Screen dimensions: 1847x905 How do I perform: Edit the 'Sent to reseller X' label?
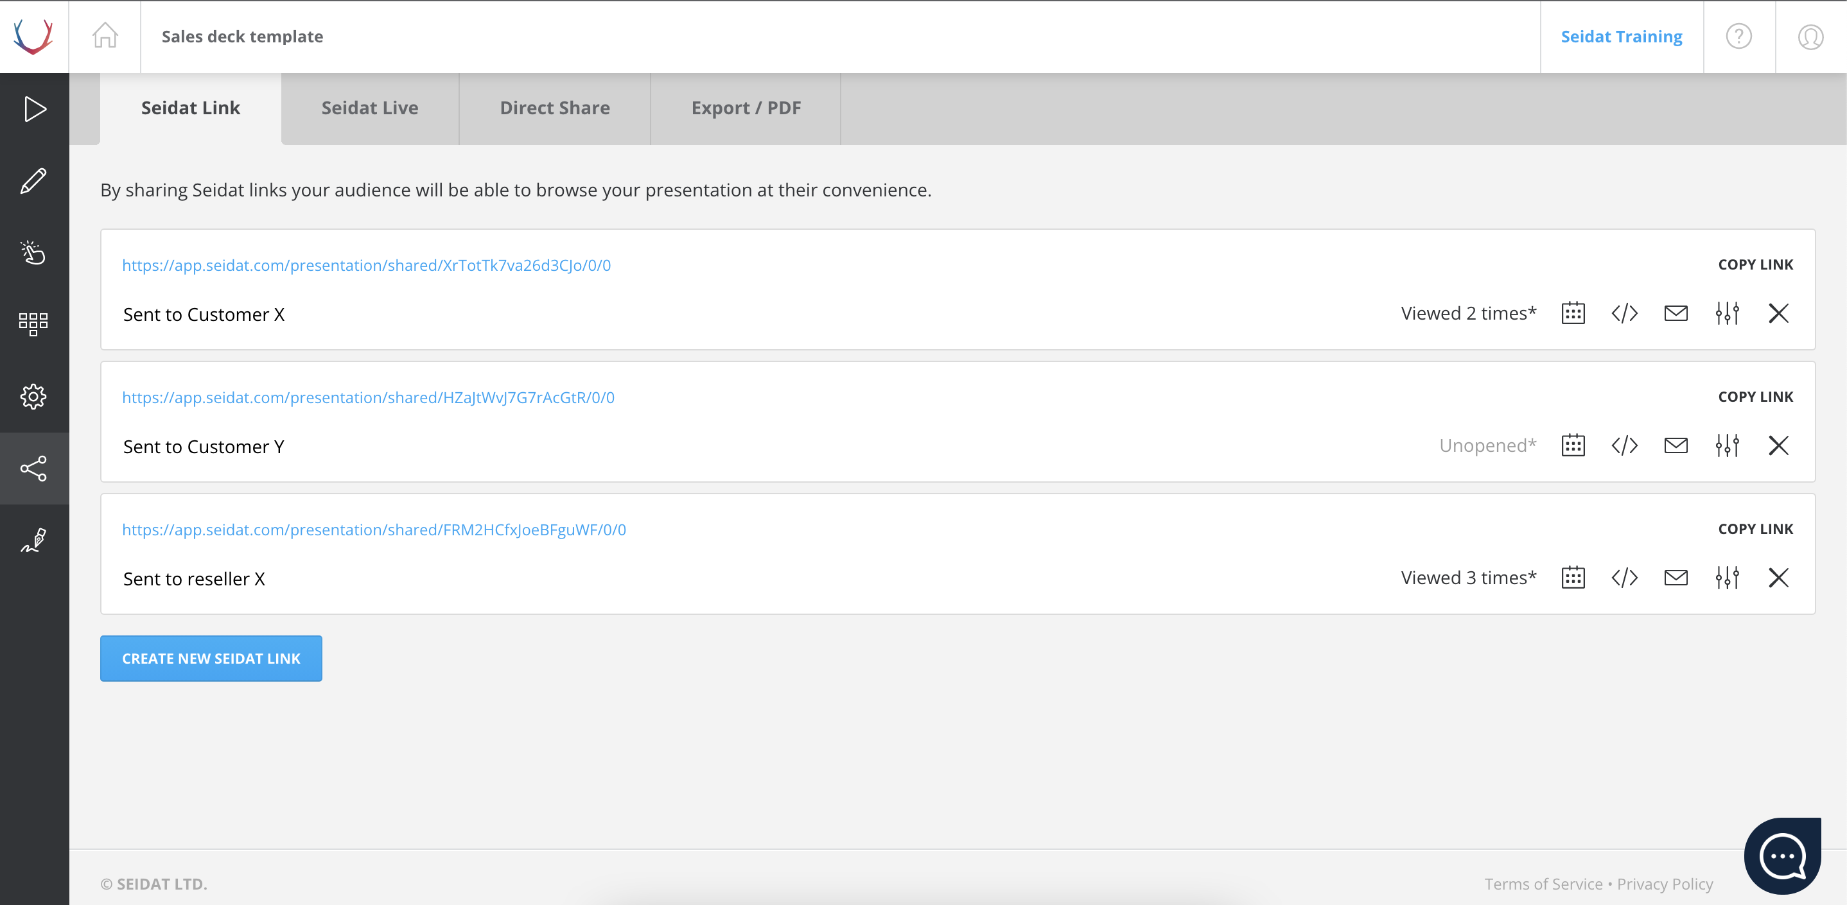(195, 579)
